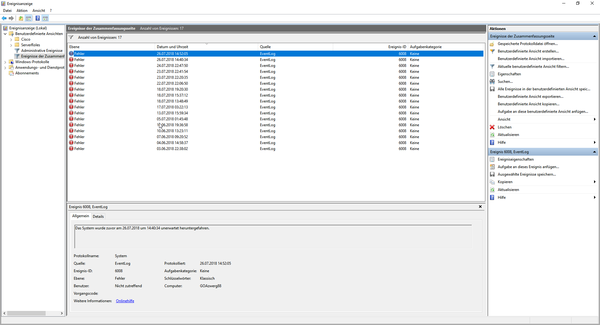Sort by the Ereignis-ID column header

[370, 47]
